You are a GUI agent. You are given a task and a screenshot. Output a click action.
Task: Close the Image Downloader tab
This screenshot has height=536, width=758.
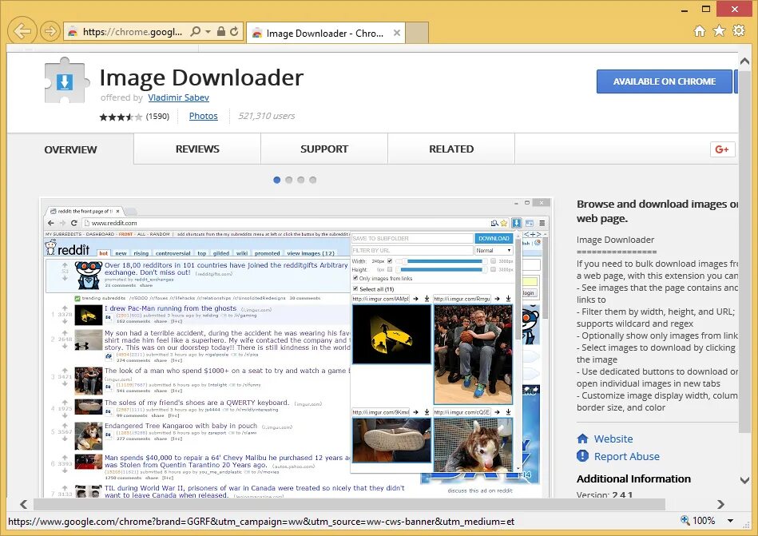tap(396, 33)
